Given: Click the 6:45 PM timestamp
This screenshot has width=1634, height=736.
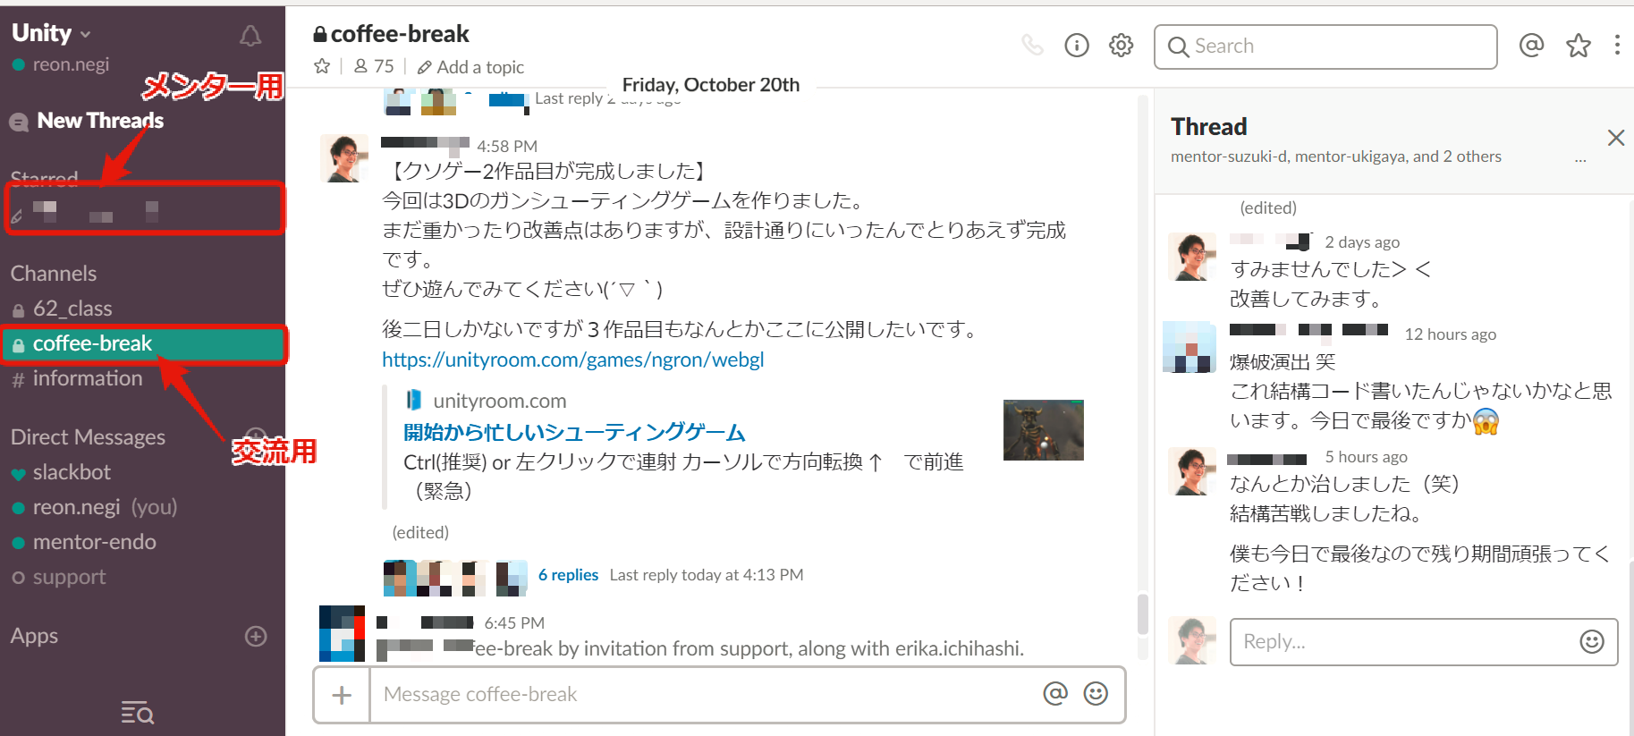Looking at the screenshot, I should pos(514,622).
